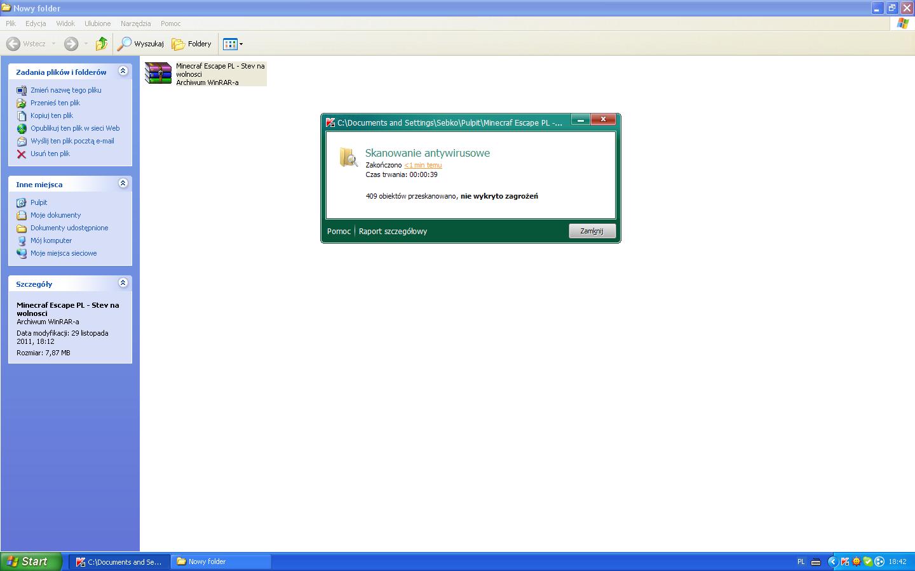Click the '<1 min temu' link
Image resolution: width=915 pixels, height=571 pixels.
[x=423, y=165]
